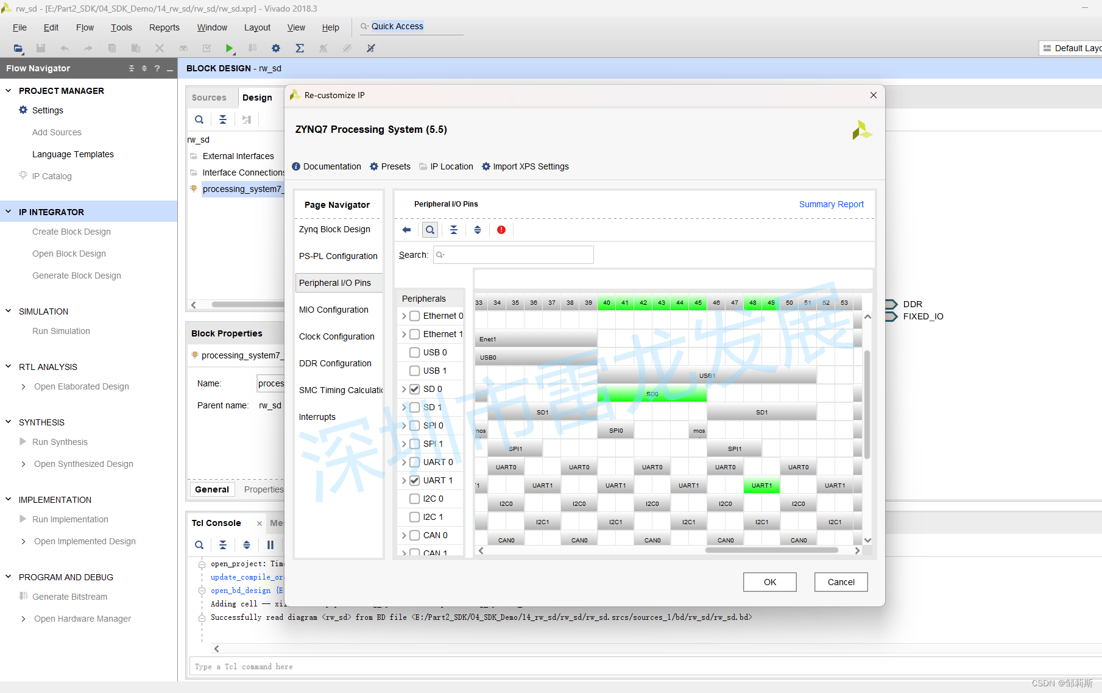Uncheck the UART 1 checkbox

pyautogui.click(x=415, y=480)
